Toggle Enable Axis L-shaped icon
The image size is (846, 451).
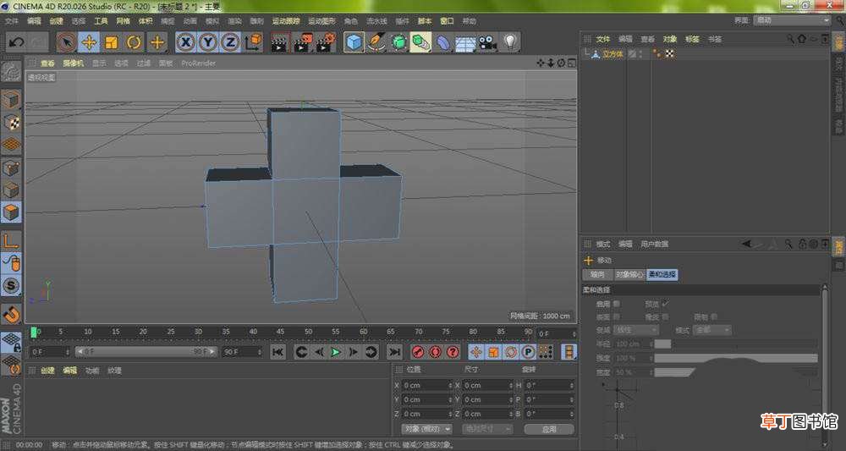click(11, 241)
